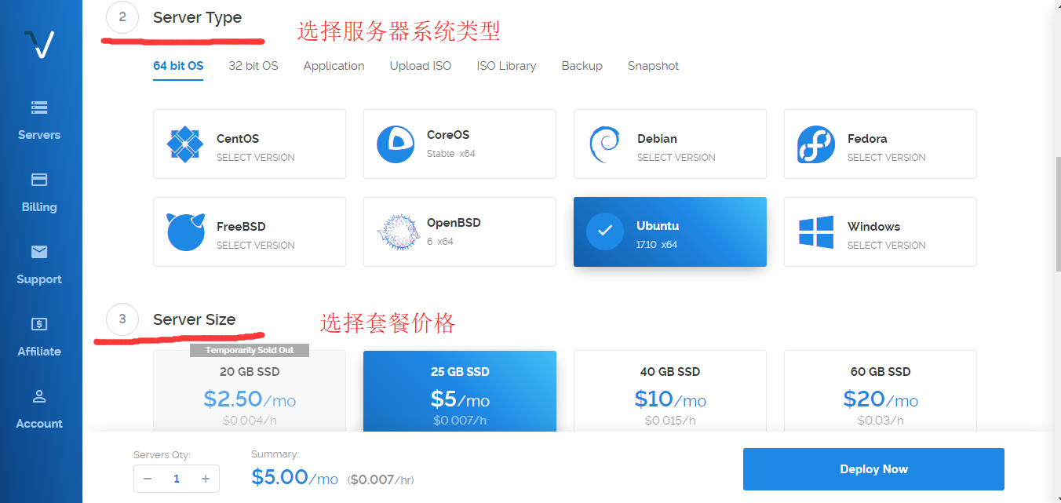Click the FreeBSD daemon logo
1061x503 pixels.
[x=185, y=231]
